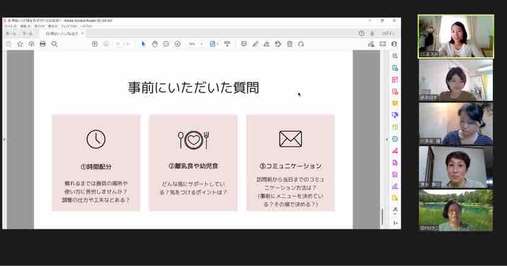Activate the arrow selection tool
Viewport: 507px width, 266px height.
(x=143, y=44)
